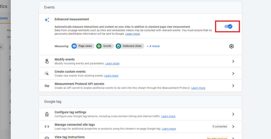Click the Modify events hand icon

(x=47, y=61)
